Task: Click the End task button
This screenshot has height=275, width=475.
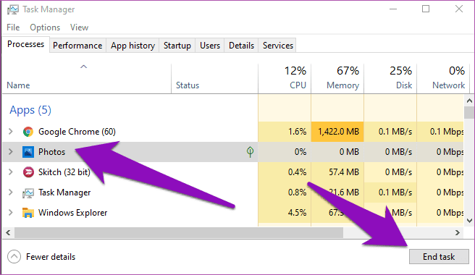Action: click(x=439, y=257)
